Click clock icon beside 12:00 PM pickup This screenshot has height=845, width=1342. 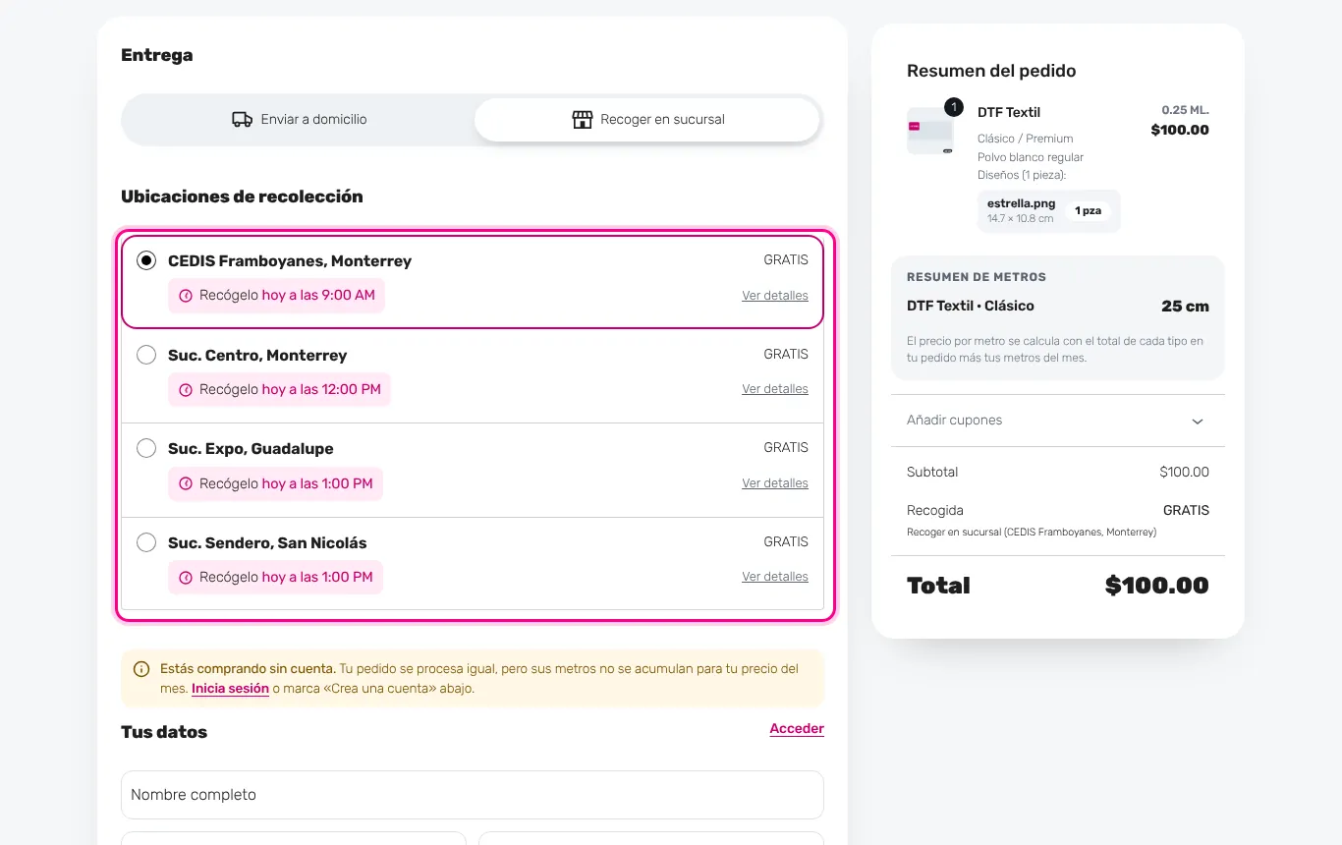[x=186, y=390]
